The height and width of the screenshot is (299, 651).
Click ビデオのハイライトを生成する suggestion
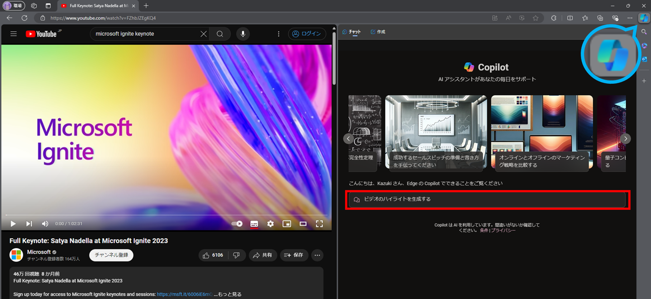(x=488, y=200)
